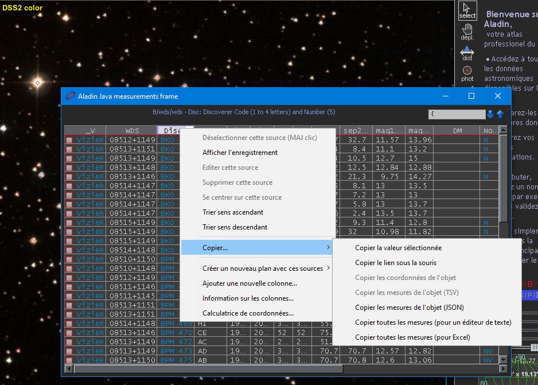Image resolution: width=538 pixels, height=385 pixels.
Task: Click the 'NV' note link in row BPM 475
Action: click(x=488, y=360)
